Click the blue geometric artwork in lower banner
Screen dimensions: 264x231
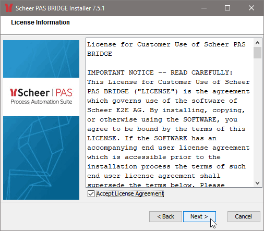click(x=41, y=157)
